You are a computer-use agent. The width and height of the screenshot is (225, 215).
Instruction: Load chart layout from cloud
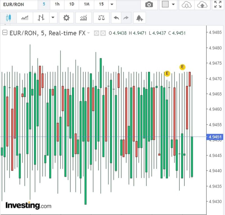click(x=186, y=4)
